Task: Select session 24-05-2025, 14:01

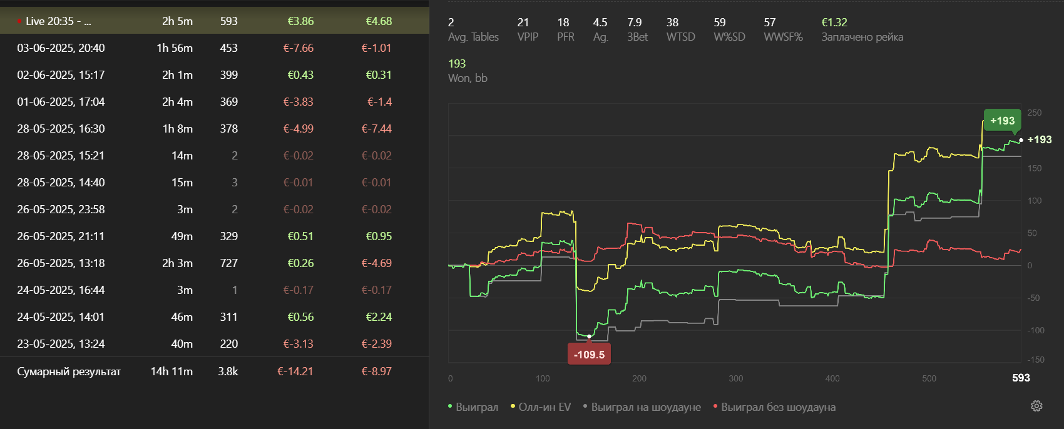Action: [x=215, y=316]
